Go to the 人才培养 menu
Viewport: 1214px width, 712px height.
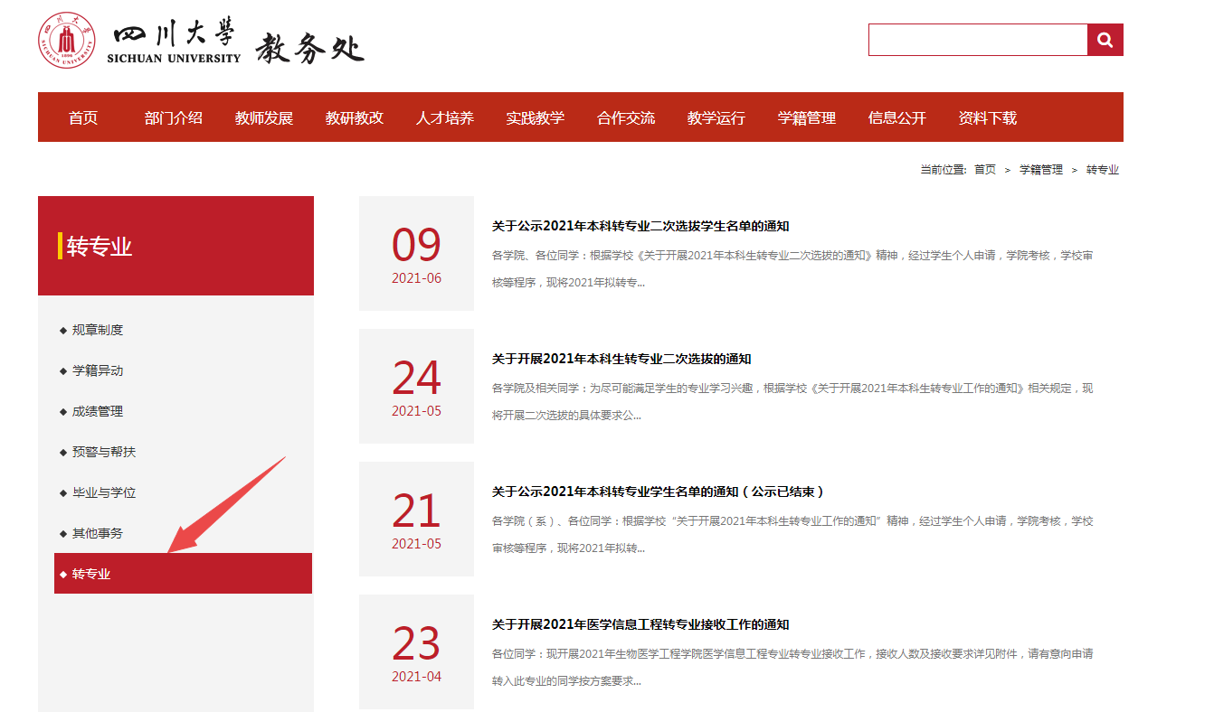coord(445,117)
